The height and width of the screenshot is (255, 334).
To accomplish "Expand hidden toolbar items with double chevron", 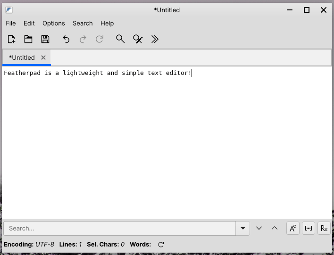I will 155,39.
